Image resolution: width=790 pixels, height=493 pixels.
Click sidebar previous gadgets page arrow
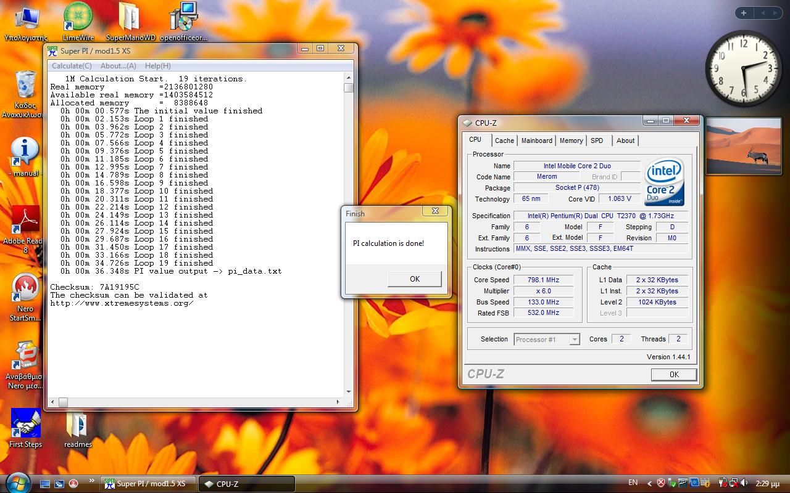[x=762, y=13]
